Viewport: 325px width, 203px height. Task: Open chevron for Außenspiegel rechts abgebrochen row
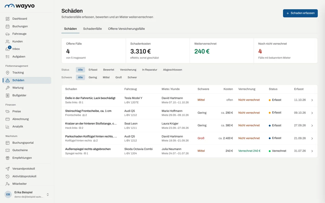pyautogui.click(x=312, y=151)
